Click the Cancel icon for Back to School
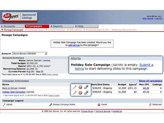This screenshot has height=123, width=164. pos(80,87)
